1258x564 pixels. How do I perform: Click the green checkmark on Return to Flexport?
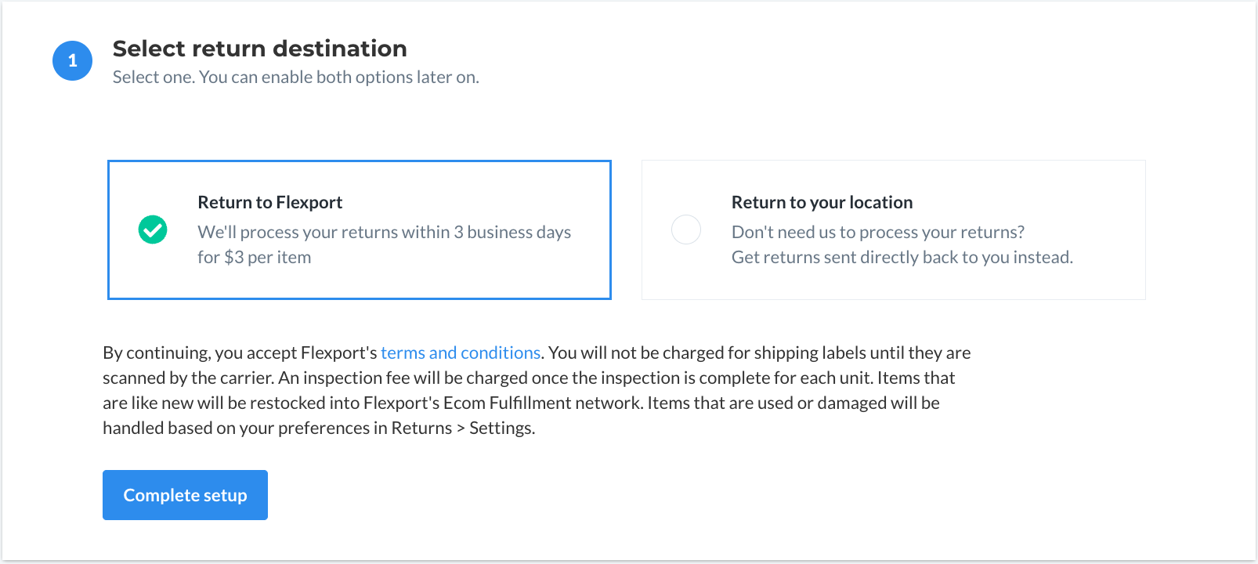click(x=153, y=230)
